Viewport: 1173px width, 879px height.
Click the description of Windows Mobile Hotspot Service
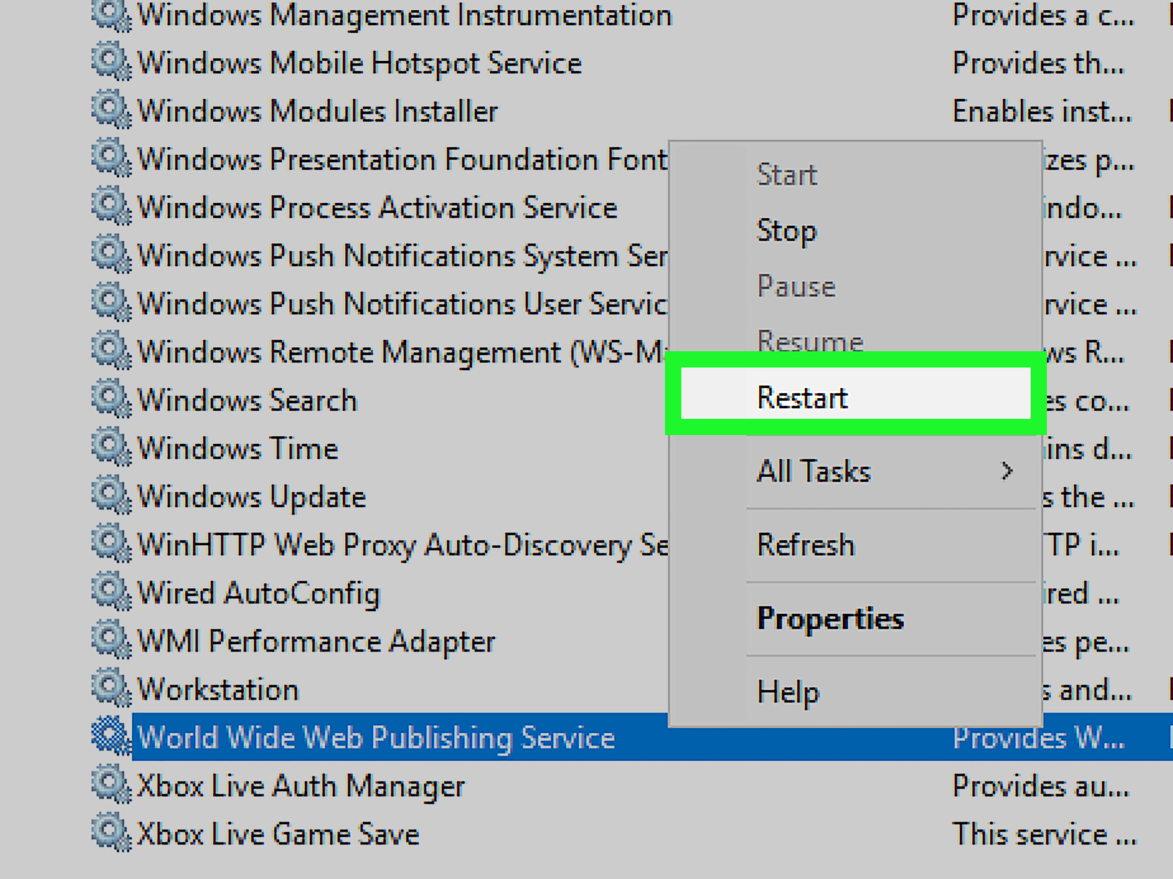pyautogui.click(x=1038, y=63)
